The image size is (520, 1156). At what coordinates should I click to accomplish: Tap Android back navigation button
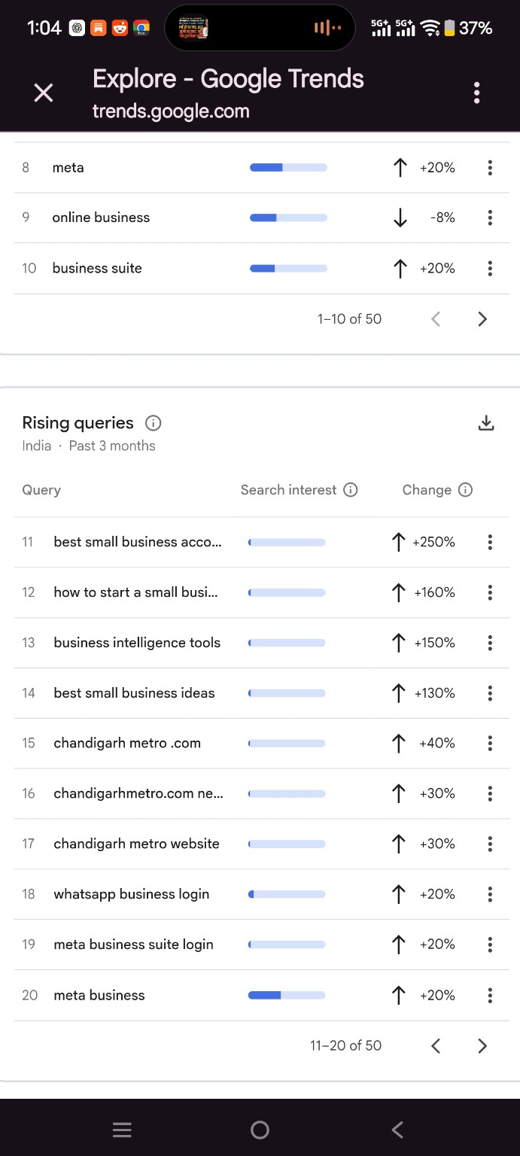pos(398,1130)
